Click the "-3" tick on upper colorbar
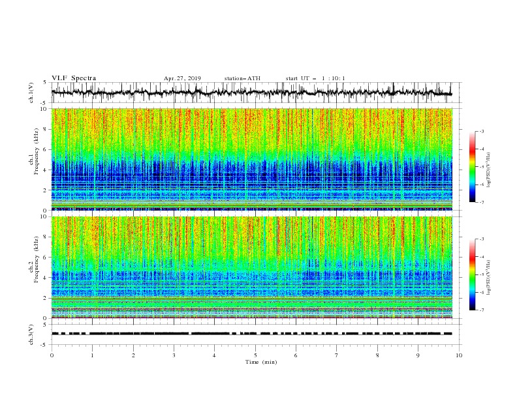Viewport: 517px width, 399px height. tap(482, 131)
